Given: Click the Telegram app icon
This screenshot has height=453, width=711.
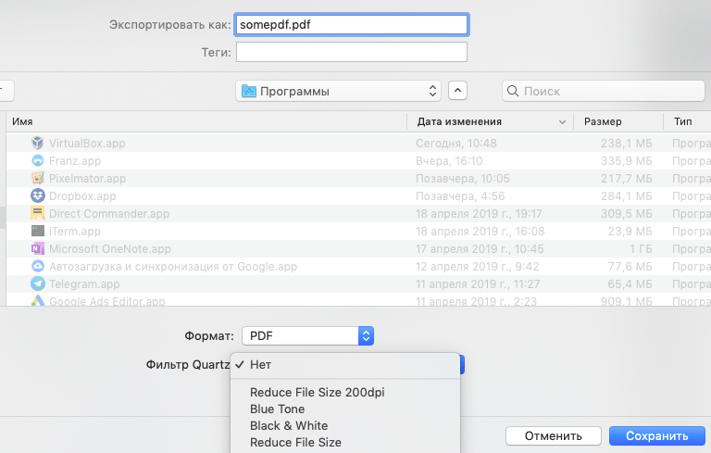Looking at the screenshot, I should pos(38,284).
